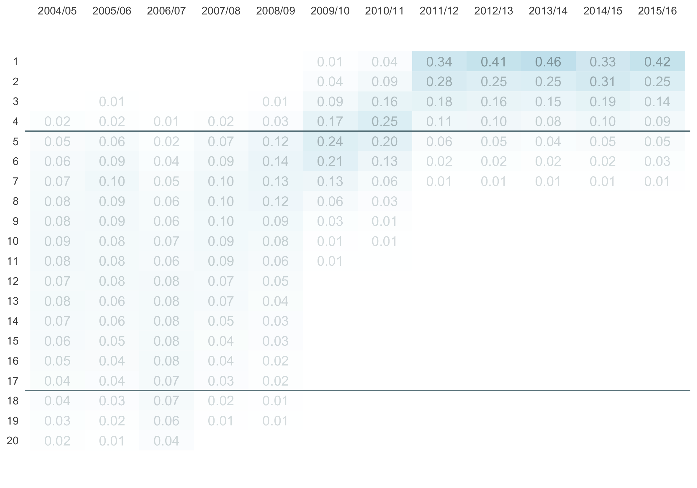Select the 2005/06 column header
697x488 pixels.
point(112,11)
